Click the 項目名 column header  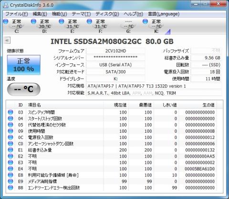pyautogui.click(x=65, y=105)
